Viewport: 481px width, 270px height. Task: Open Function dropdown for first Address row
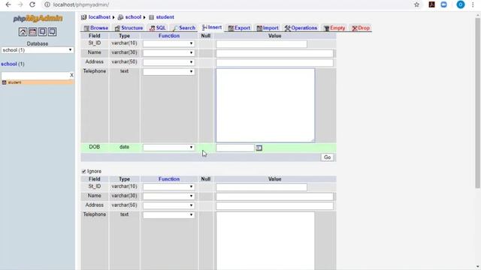pyautogui.click(x=168, y=62)
